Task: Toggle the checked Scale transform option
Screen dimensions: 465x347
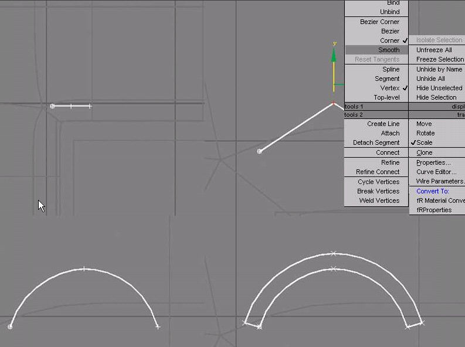Action: pyautogui.click(x=424, y=142)
